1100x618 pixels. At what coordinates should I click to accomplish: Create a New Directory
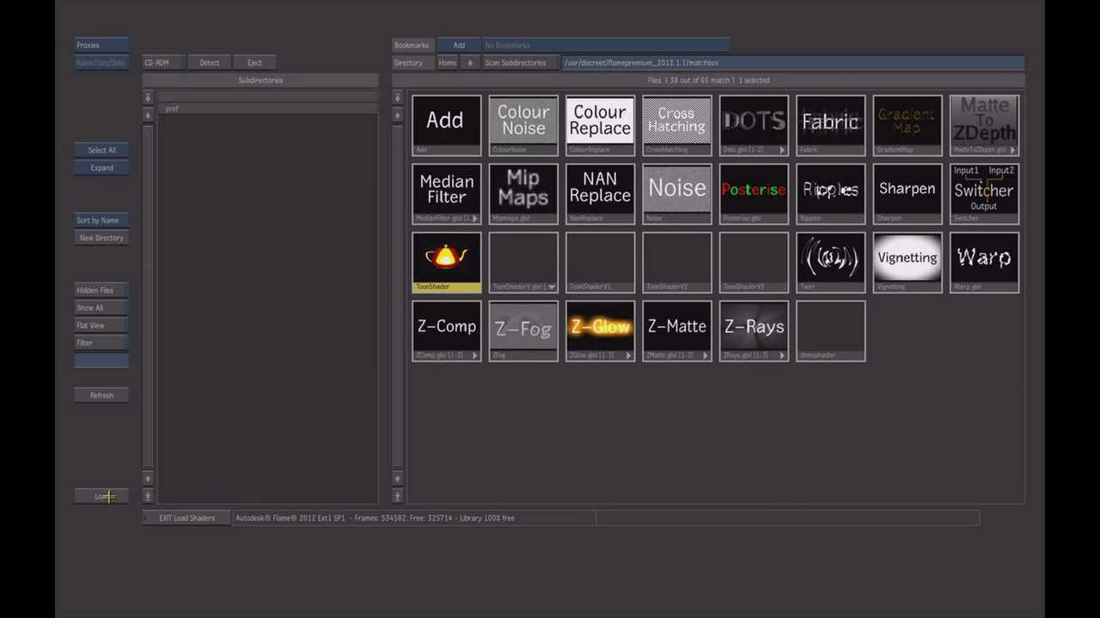[101, 238]
